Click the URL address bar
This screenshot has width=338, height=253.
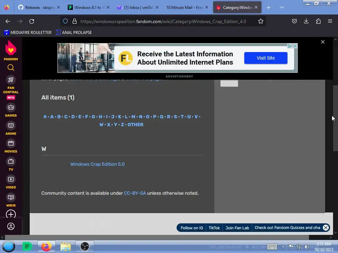(163, 21)
